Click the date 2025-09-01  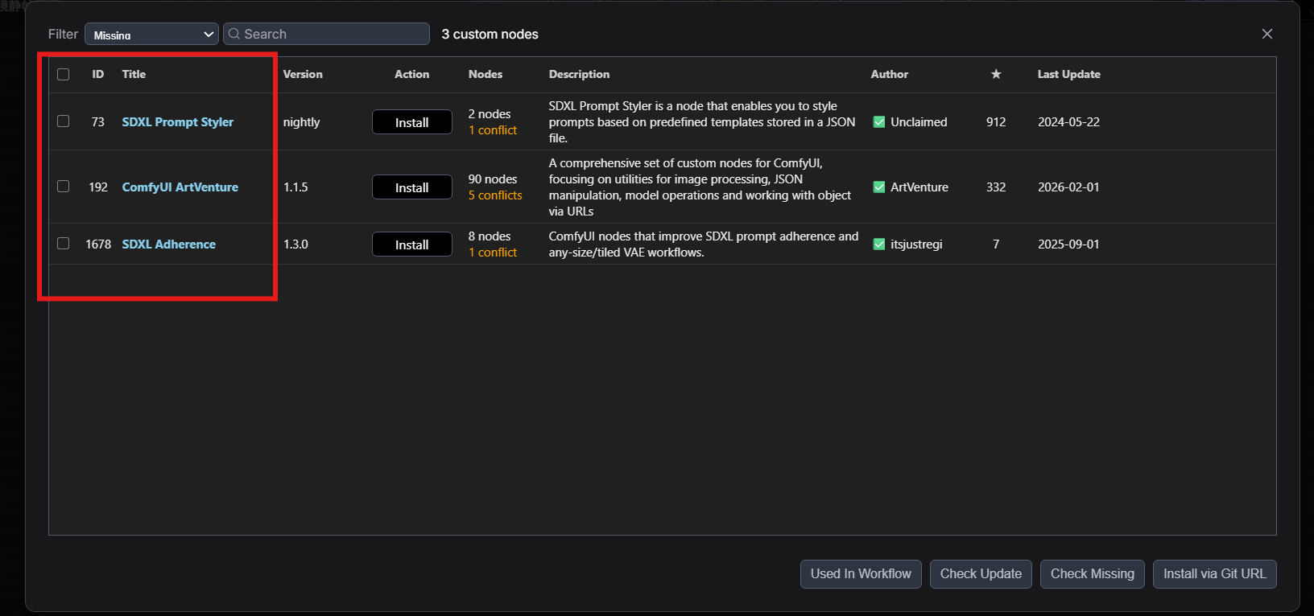click(x=1068, y=244)
